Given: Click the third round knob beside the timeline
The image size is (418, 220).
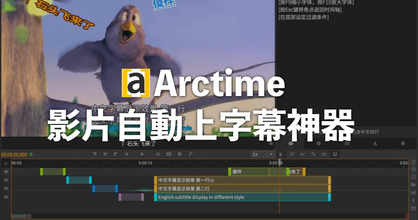Looking at the screenshot, I should (413, 176).
